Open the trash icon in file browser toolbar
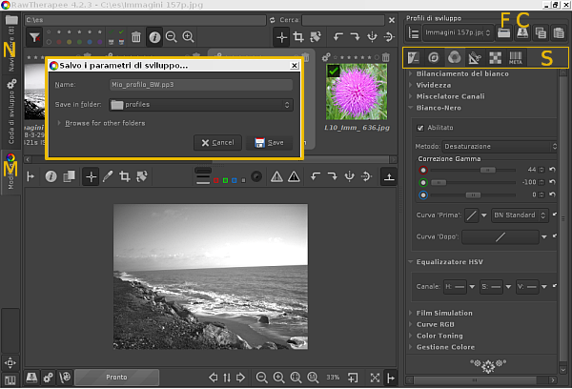This screenshot has height=389, width=572. (136, 37)
